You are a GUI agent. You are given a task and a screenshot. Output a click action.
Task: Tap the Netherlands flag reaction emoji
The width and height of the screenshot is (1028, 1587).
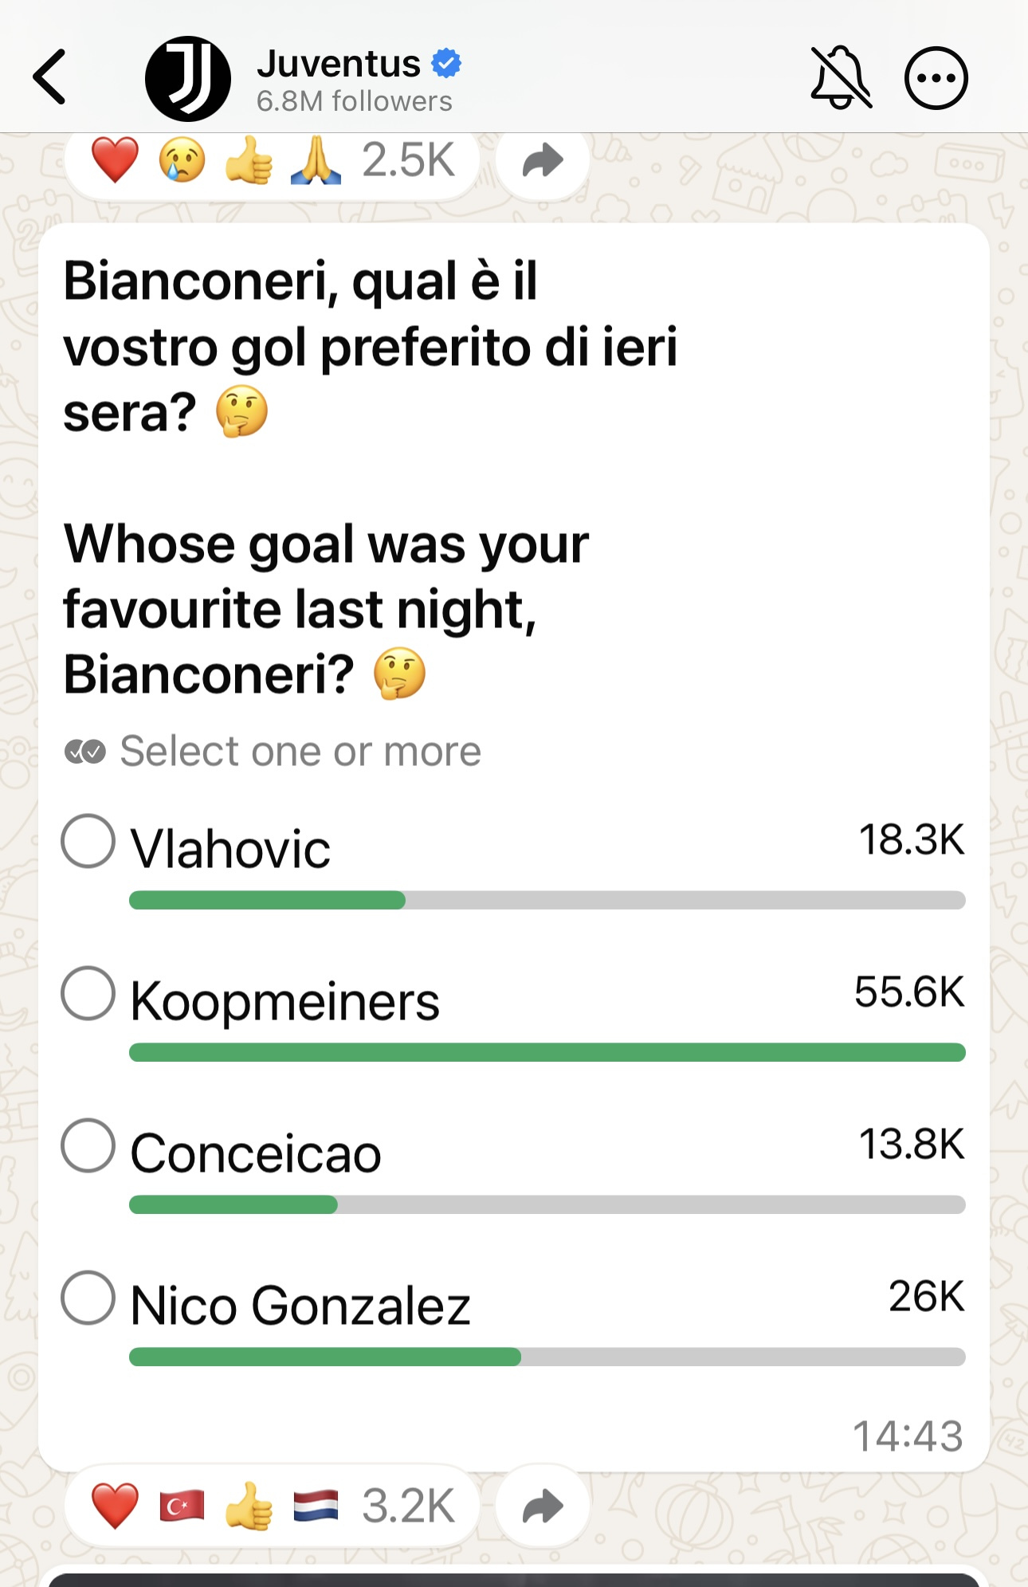coord(316,1506)
